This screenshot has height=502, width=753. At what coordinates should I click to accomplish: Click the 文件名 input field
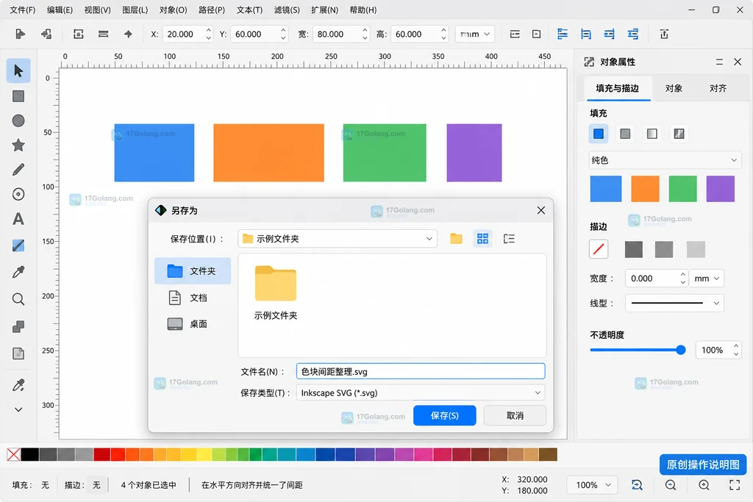click(x=420, y=371)
